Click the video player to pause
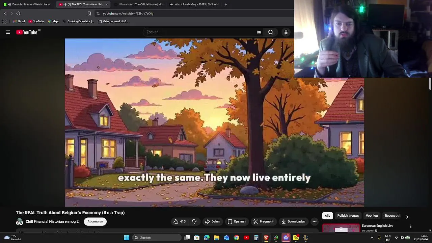Viewport: 432px width, 243px height. [214, 122]
